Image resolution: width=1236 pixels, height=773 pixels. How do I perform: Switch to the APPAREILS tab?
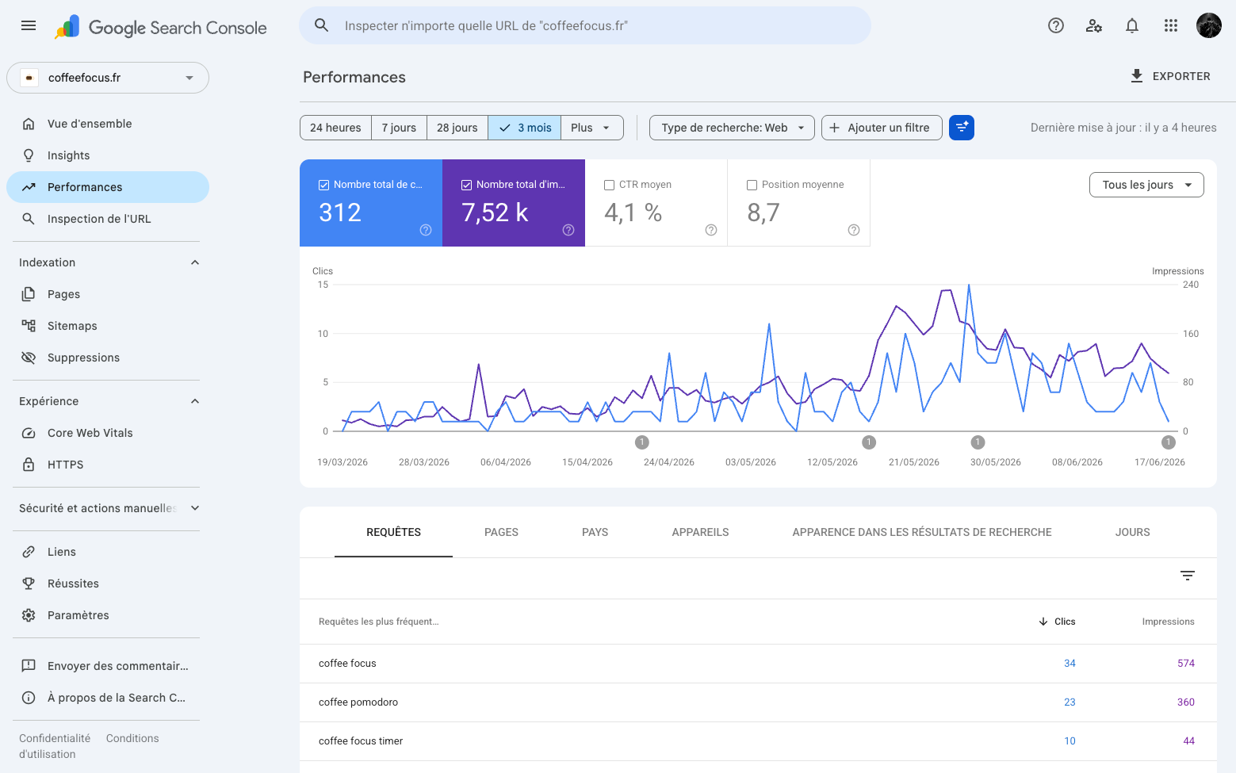pos(700,532)
